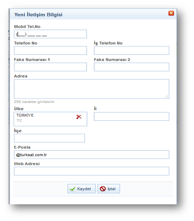Screen dimensions: 194x221
Task: Focus the Faks Numarası 1 field
Action: click(x=50, y=67)
